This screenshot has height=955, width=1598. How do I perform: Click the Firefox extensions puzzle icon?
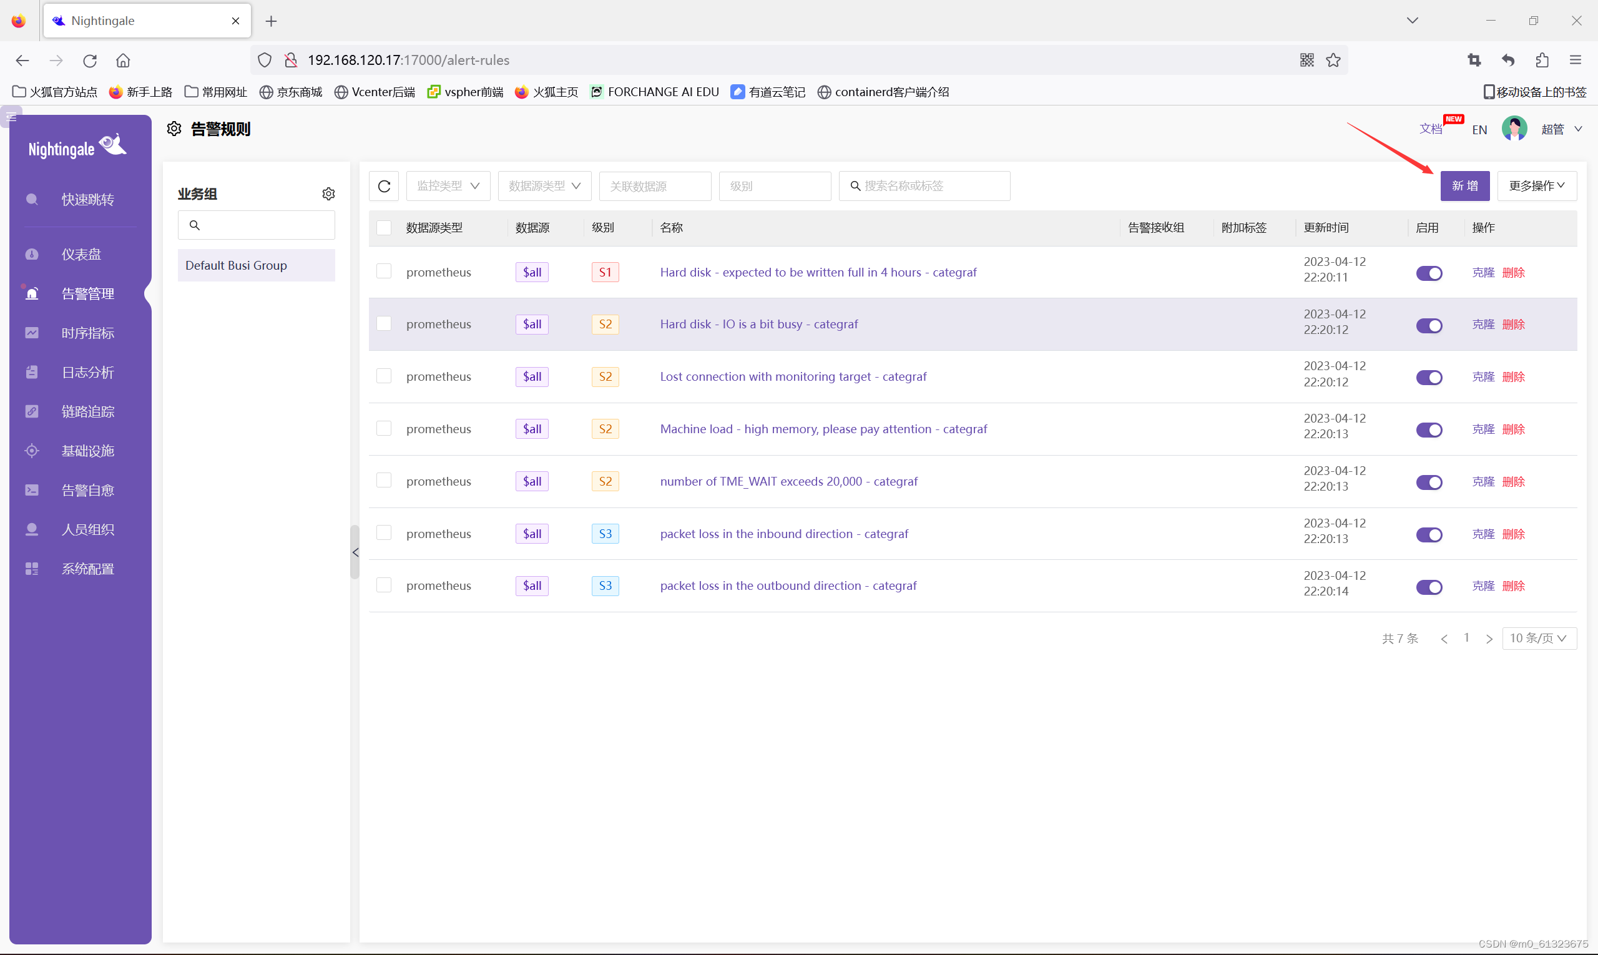click(1542, 60)
